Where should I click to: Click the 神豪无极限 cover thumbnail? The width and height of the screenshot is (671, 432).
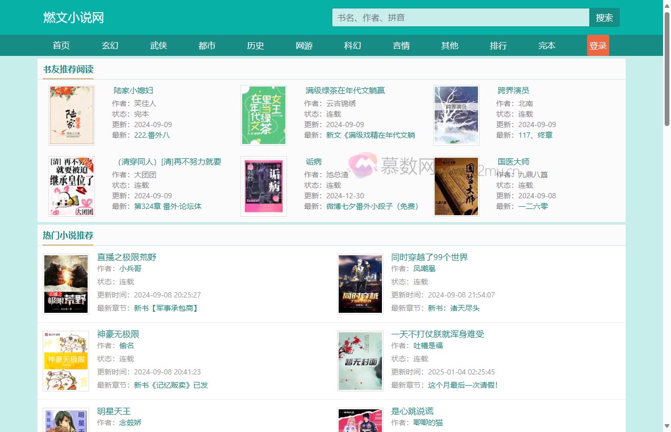click(66, 361)
